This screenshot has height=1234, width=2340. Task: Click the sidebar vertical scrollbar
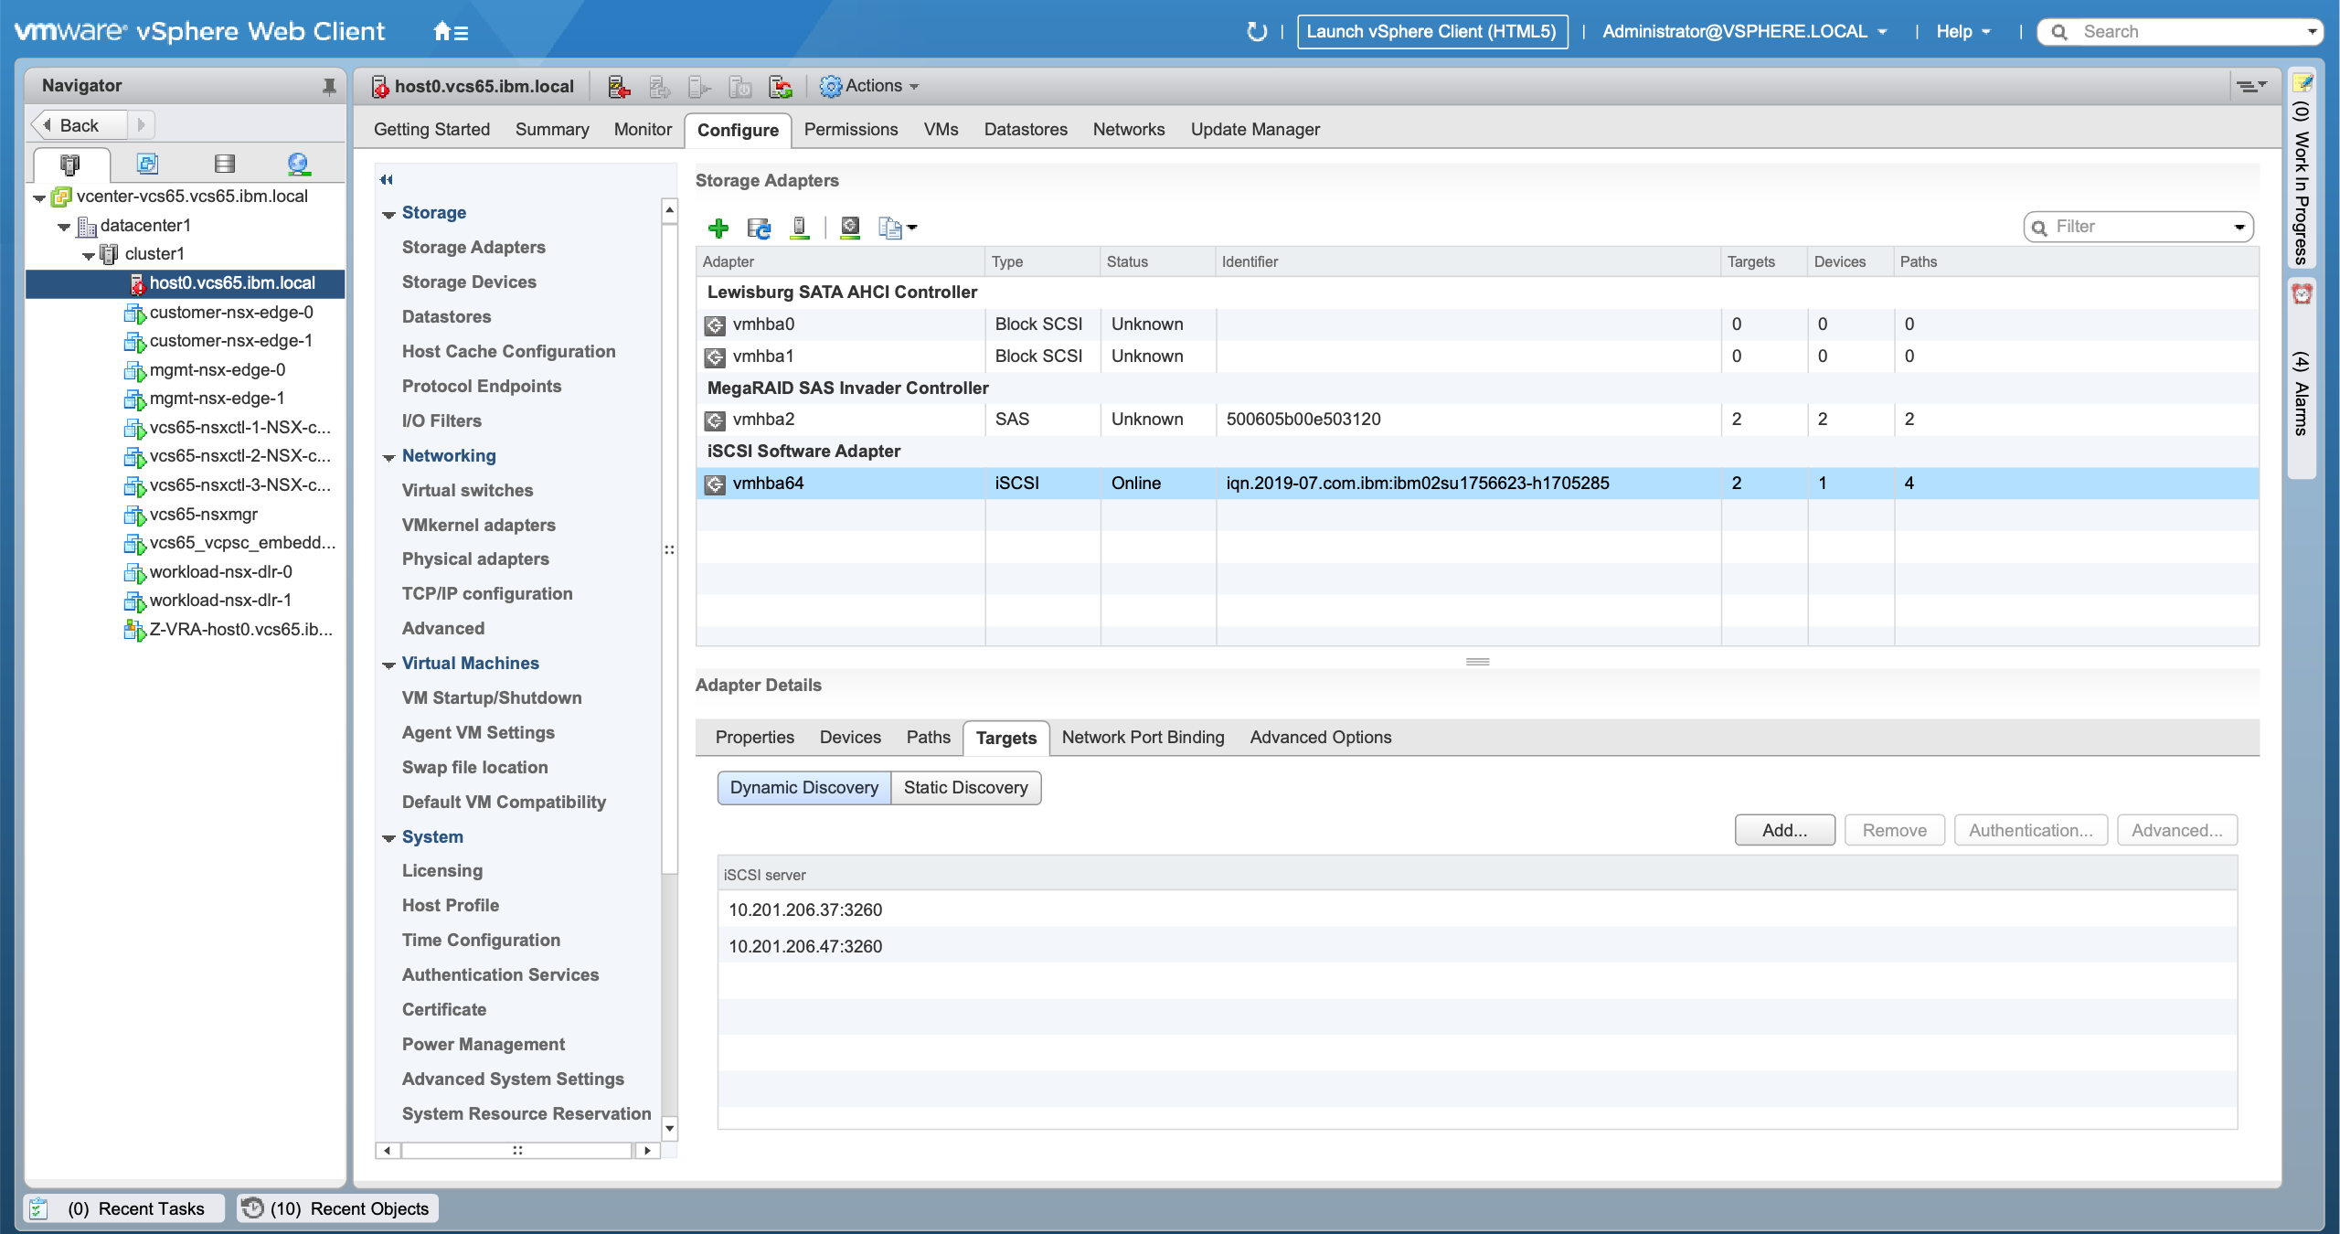point(669,548)
